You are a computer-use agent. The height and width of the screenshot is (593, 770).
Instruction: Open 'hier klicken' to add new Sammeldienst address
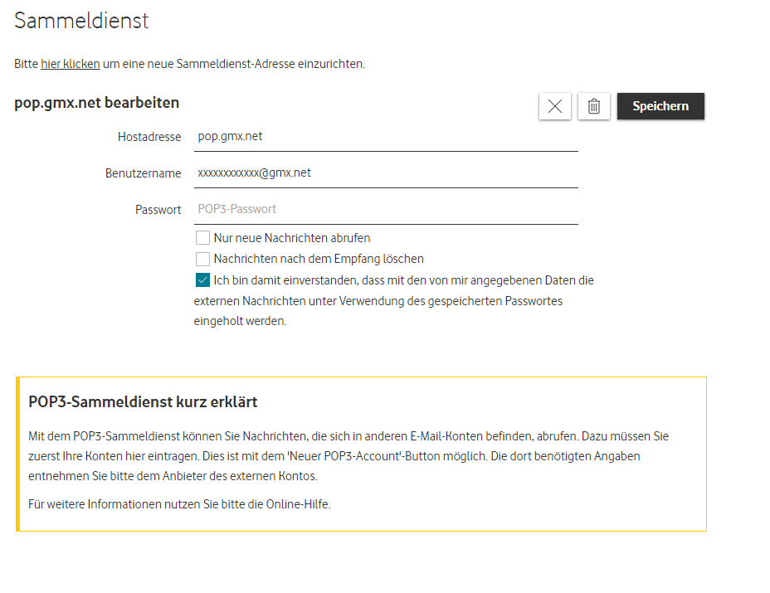tap(70, 63)
